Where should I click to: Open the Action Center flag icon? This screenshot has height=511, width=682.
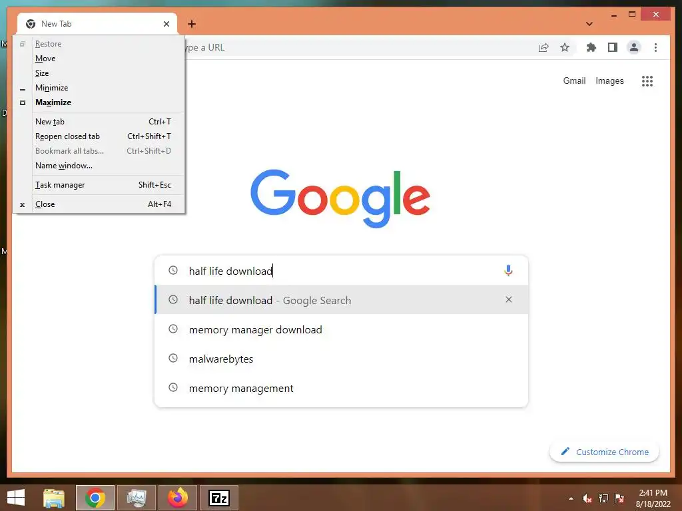pyautogui.click(x=619, y=498)
